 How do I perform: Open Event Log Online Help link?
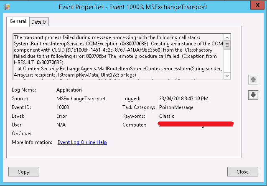(x=82, y=142)
